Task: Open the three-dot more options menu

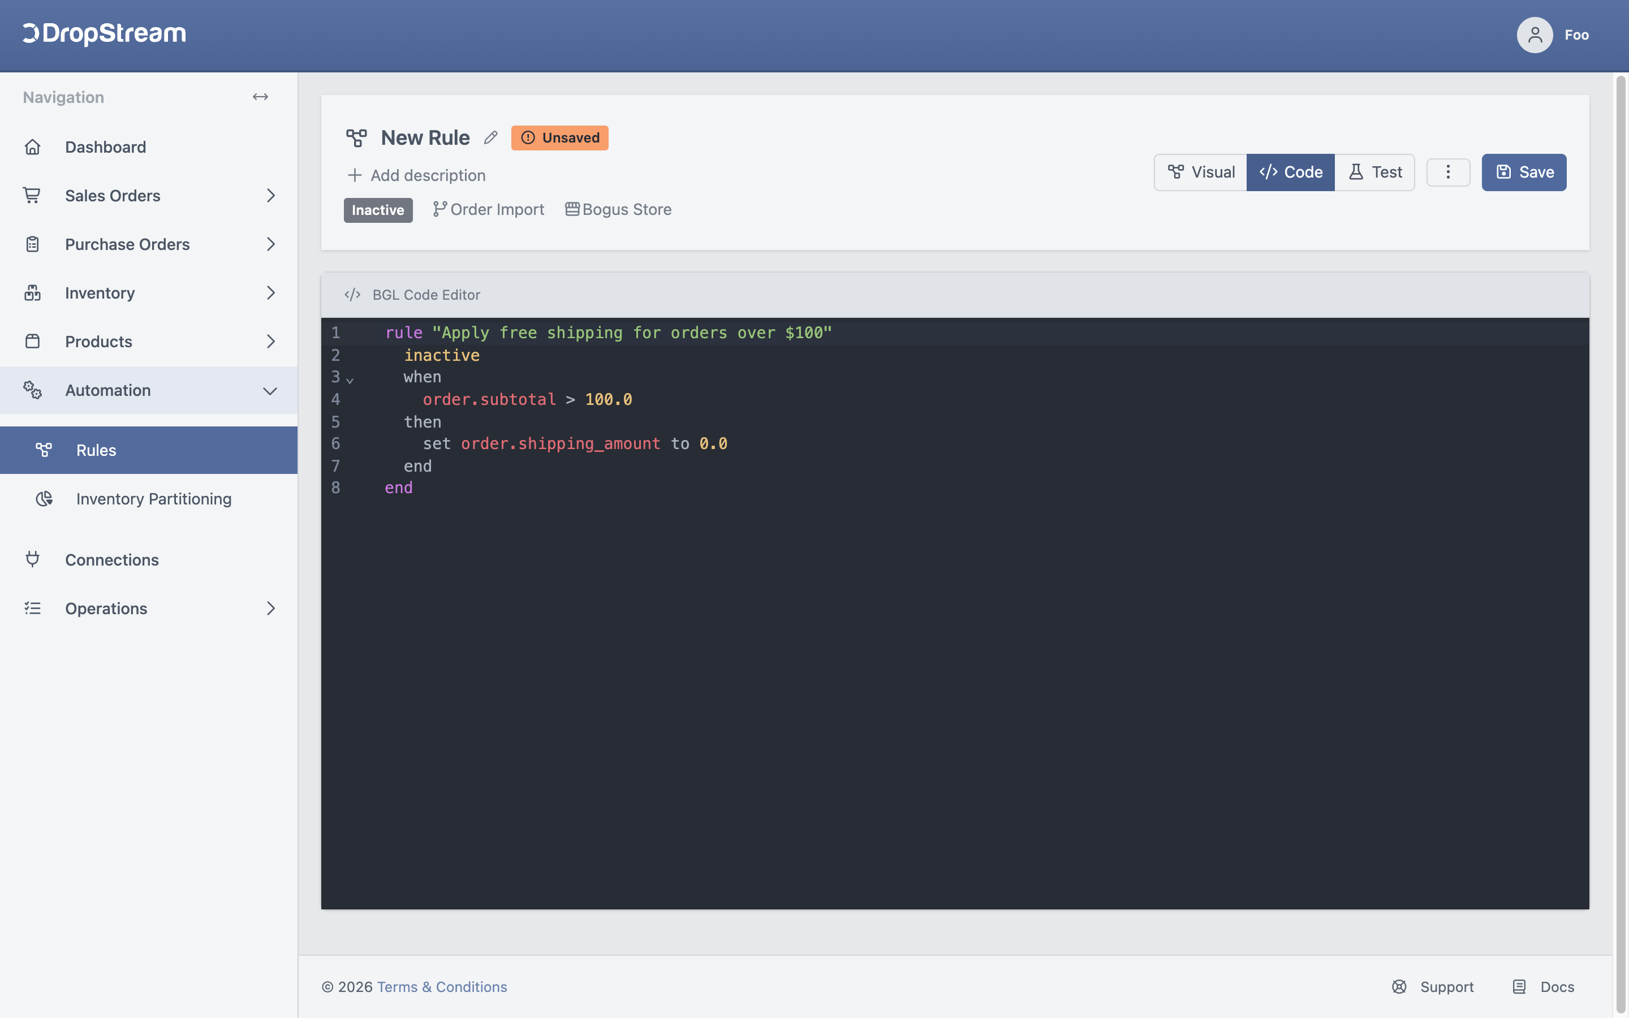Action: click(x=1448, y=172)
